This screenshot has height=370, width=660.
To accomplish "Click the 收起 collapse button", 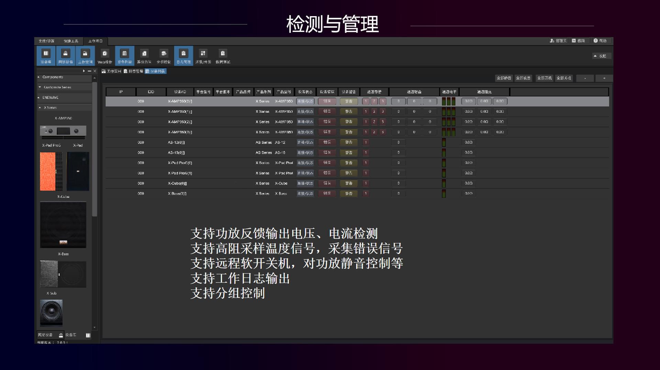I will click(602, 56).
